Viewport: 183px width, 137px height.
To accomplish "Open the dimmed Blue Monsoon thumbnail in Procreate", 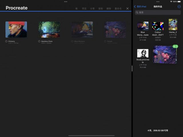I will (x=82, y=29).
